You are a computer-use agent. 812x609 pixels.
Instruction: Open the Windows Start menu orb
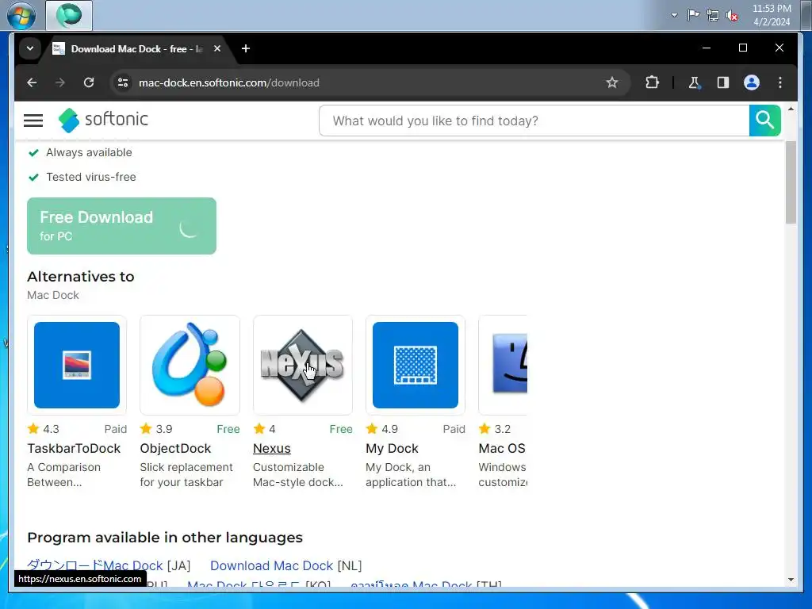[21, 15]
